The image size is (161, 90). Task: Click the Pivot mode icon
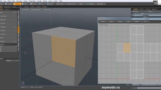(x=39, y=4)
